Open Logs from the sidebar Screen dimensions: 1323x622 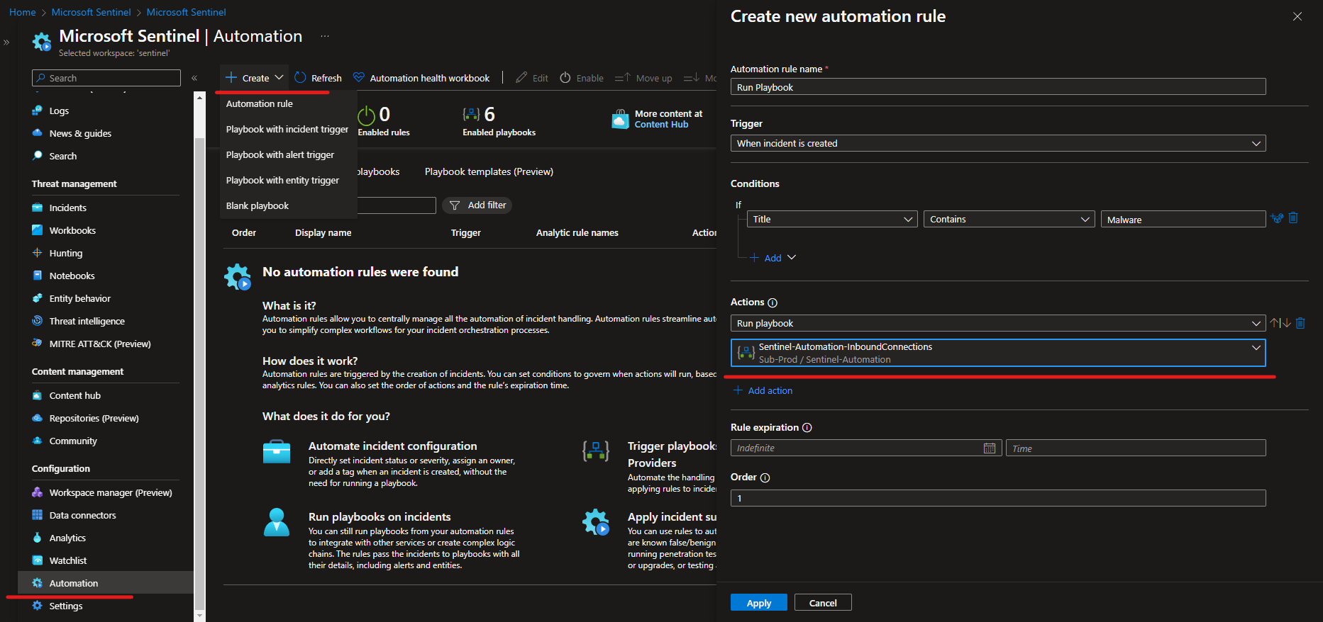click(x=59, y=111)
